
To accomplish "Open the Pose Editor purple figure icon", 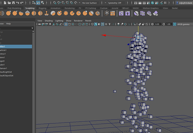I will [128, 13].
